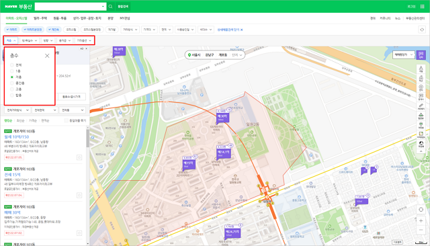
Task: Click the filter reset icon
Action: click(422, 30)
